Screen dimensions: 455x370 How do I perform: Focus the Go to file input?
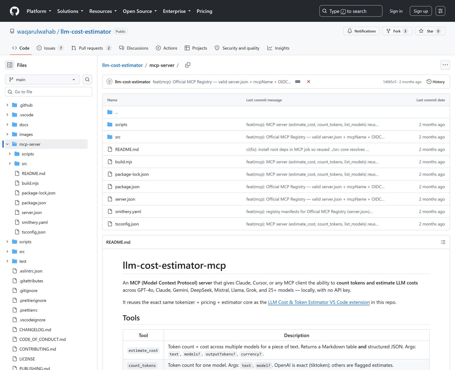49,92
